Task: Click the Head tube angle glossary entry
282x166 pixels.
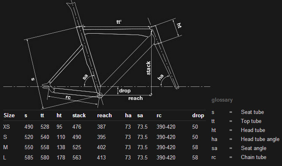Action: coord(260,139)
